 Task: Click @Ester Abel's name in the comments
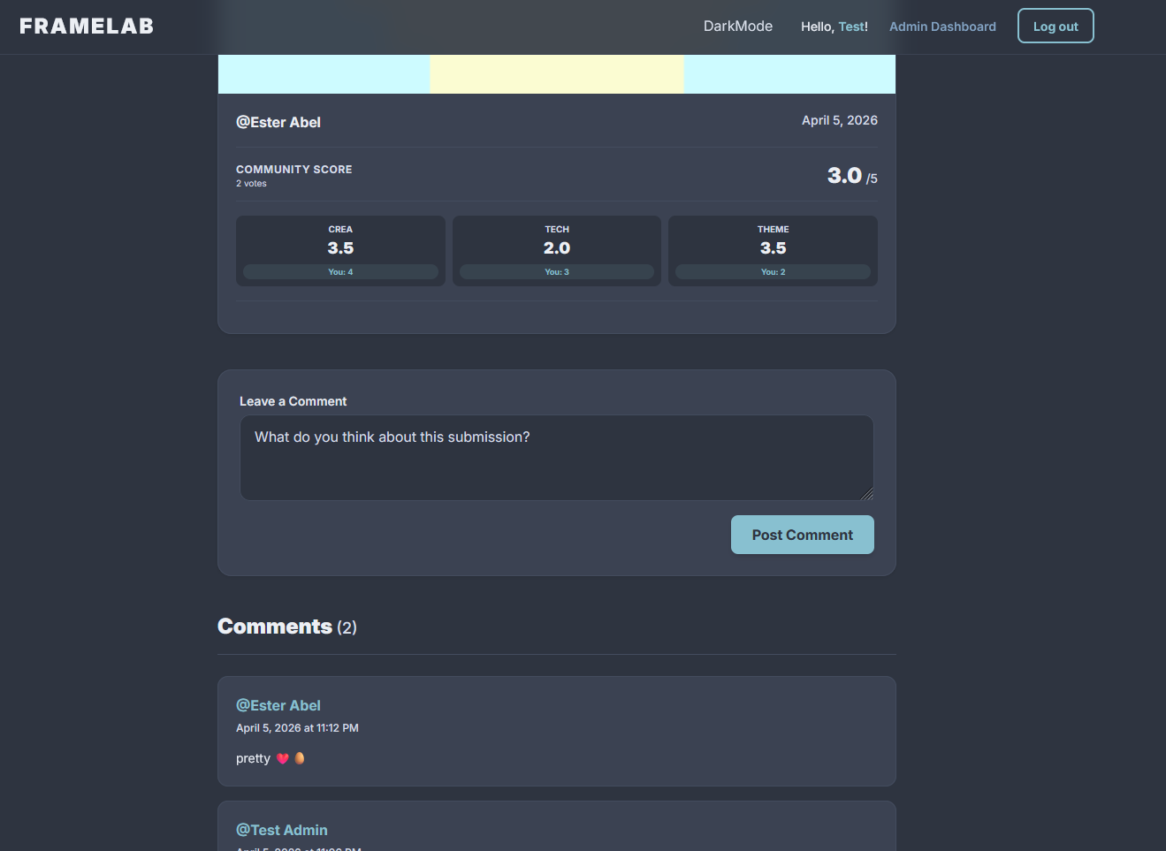tap(278, 705)
